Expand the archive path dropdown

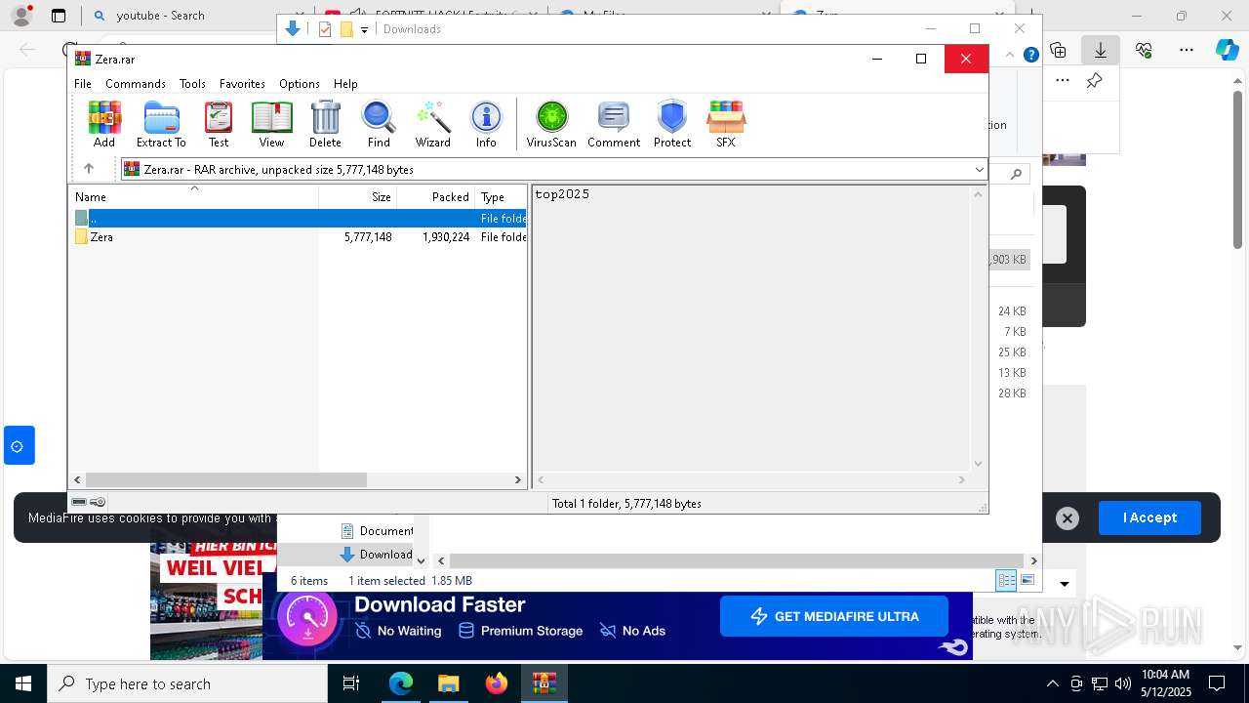point(979,170)
